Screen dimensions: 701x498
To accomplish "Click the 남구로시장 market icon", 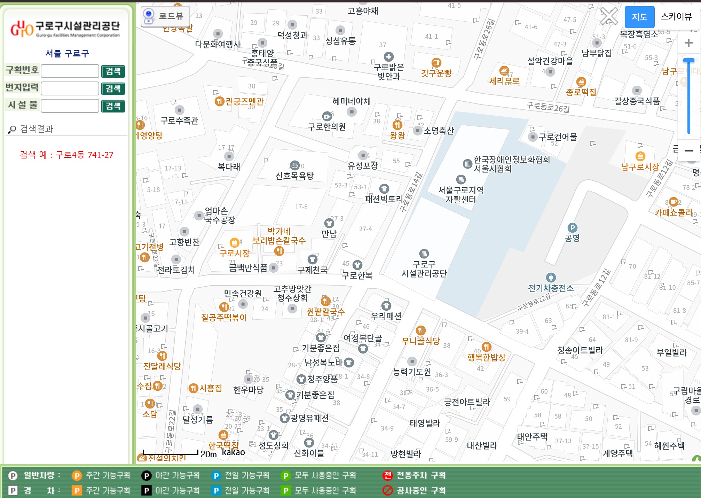I will coord(640,156).
